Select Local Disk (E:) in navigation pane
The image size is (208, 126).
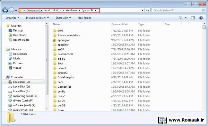[x=21, y=91]
